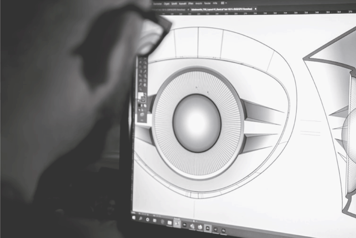
Task: Open the Auswahl menu
Action: tap(183, 4)
